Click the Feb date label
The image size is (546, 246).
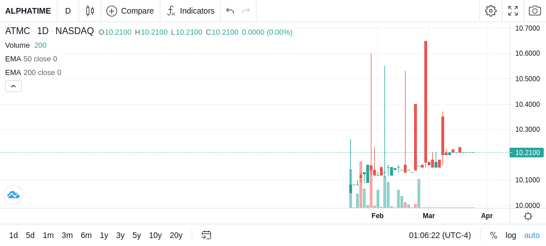pos(378,216)
